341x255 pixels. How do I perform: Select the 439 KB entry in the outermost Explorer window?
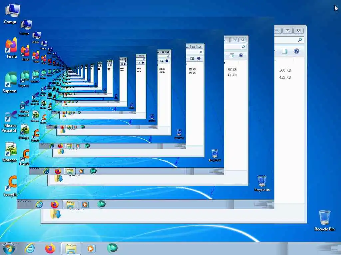[x=285, y=77]
